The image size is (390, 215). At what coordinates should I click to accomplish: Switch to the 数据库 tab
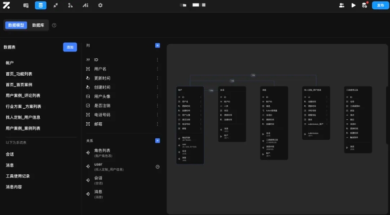coord(38,25)
